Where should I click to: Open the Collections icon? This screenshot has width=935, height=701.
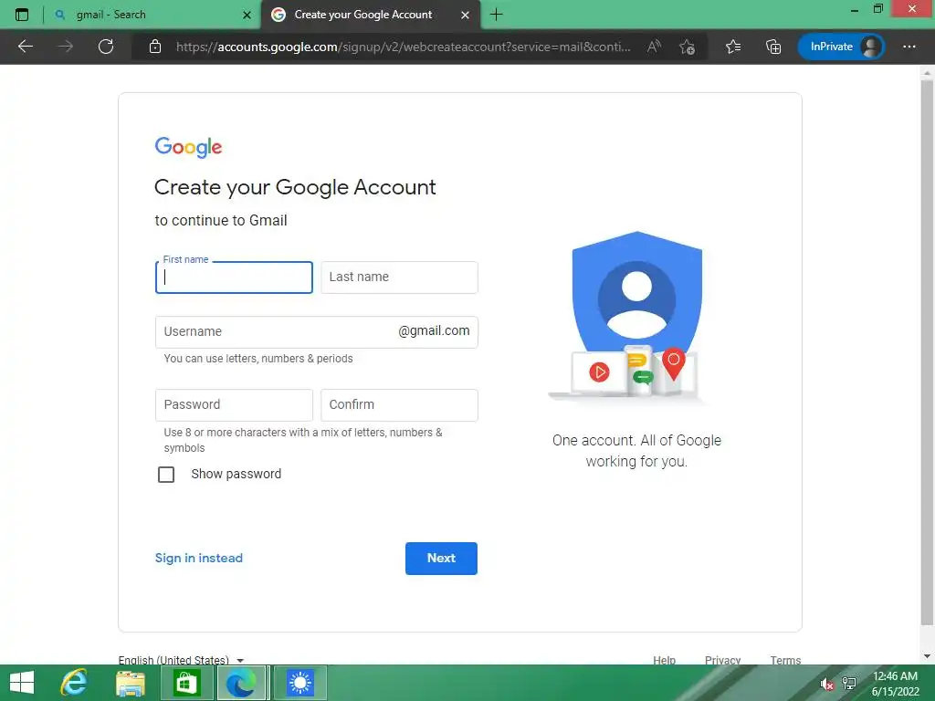(773, 47)
